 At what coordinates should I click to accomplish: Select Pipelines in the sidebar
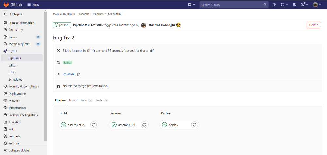point(22,58)
